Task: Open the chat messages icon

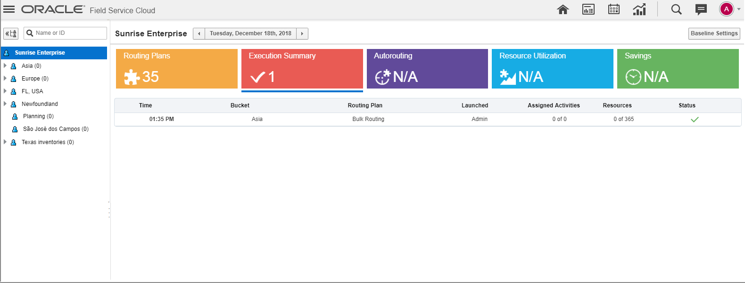Action: tap(701, 9)
